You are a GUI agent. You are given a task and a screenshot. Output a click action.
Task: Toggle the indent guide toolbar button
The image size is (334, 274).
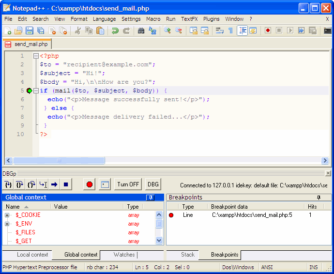click(x=242, y=30)
